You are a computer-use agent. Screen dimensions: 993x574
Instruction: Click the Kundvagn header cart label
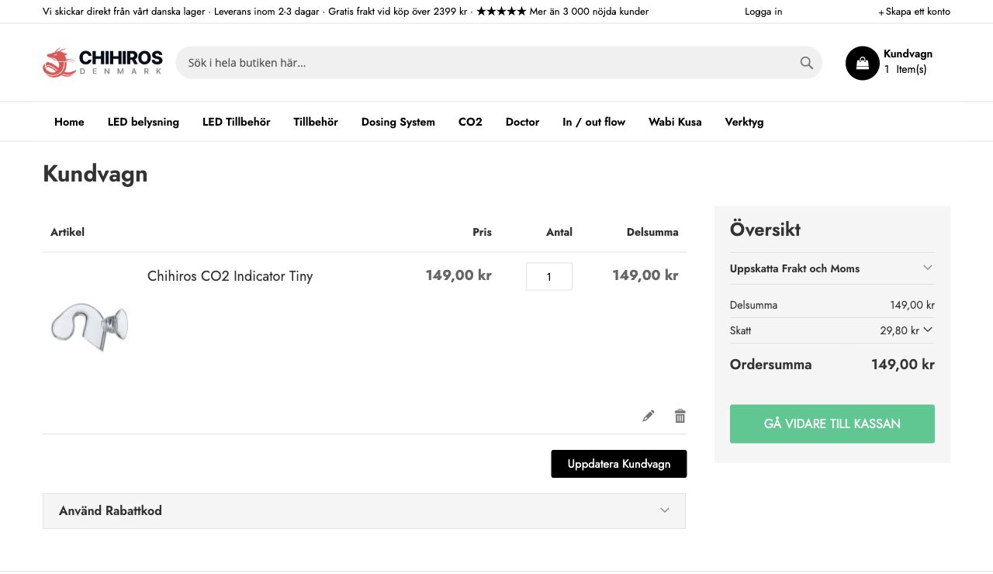tap(908, 54)
